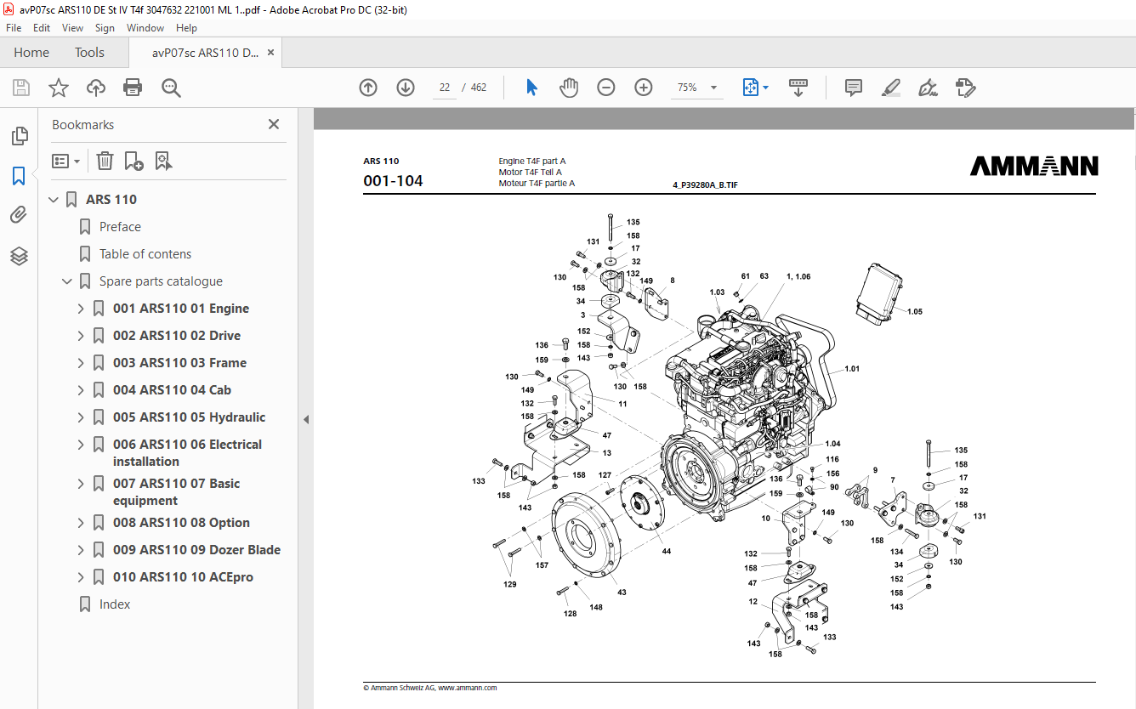Expand 002 ARS110 02 Drive bookmark
This screenshot has height=709, width=1136.
(x=82, y=336)
